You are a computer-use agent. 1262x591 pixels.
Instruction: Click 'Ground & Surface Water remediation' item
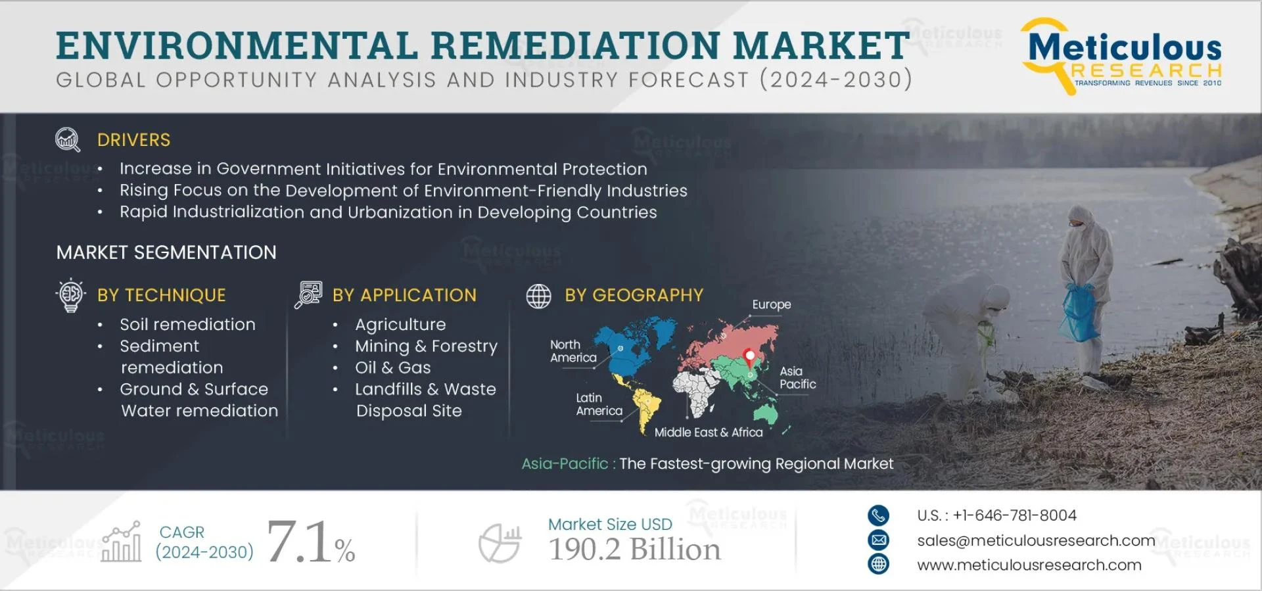[x=199, y=400]
